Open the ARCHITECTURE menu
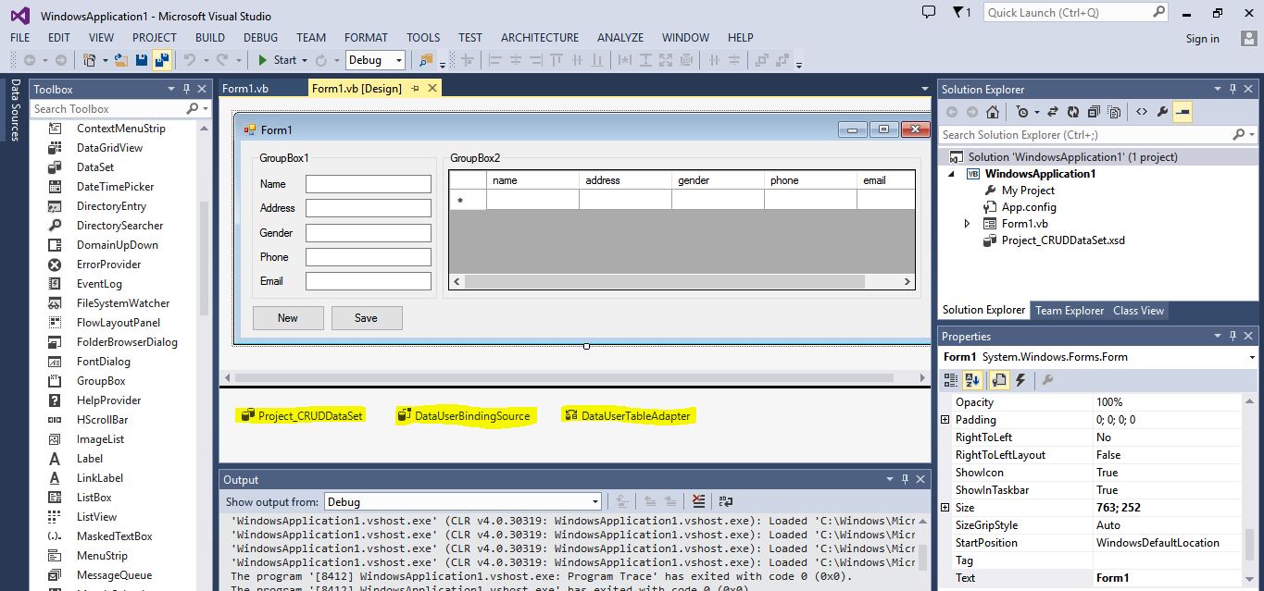The height and width of the screenshot is (591, 1264). [540, 38]
